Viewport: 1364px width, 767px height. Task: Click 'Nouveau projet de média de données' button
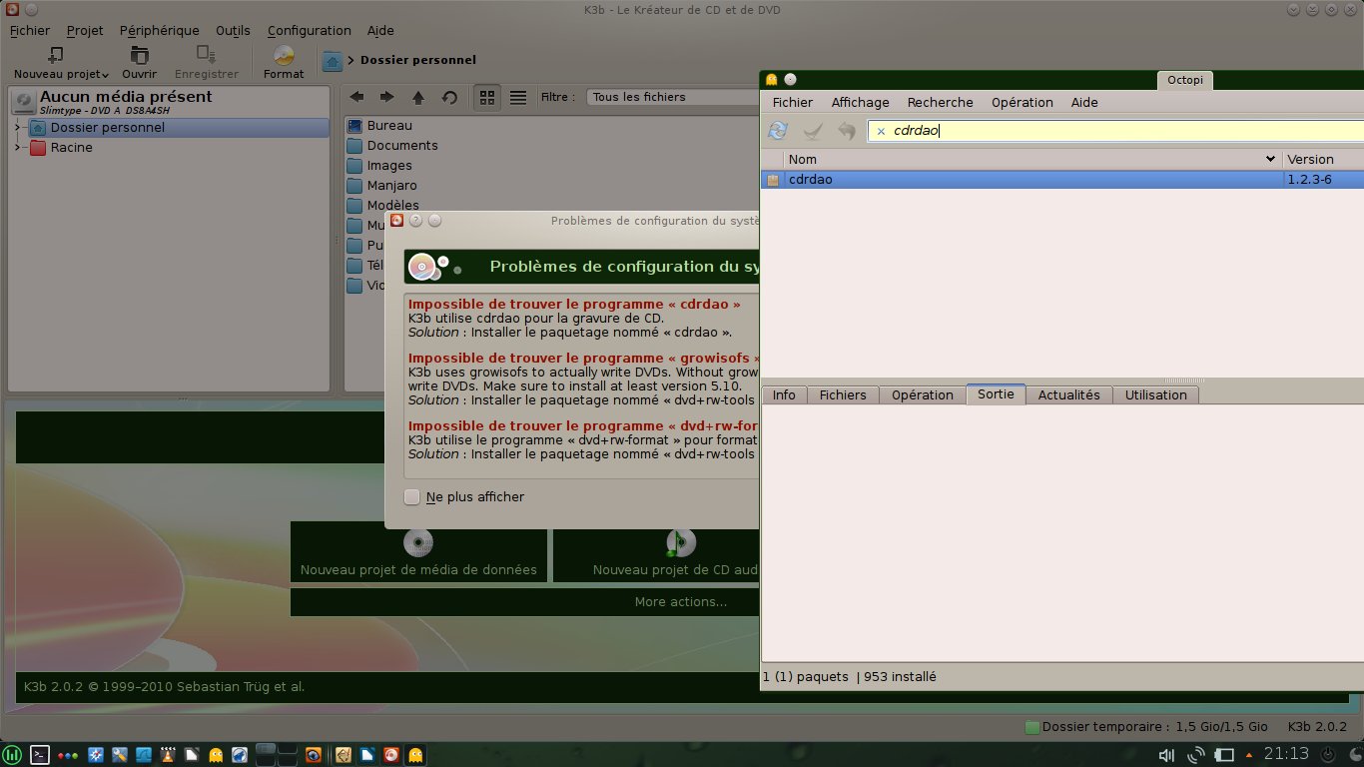(418, 552)
